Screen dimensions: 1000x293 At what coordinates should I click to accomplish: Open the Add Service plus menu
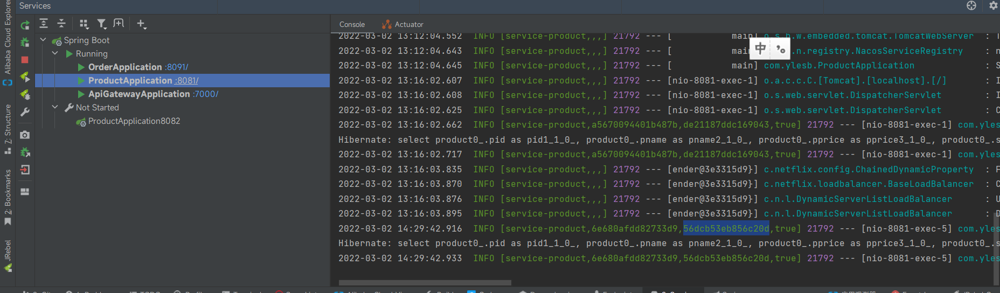[x=141, y=24]
